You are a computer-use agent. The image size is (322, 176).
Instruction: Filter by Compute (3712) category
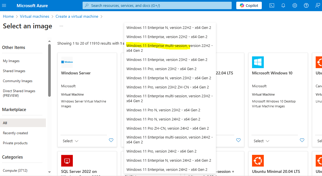tap(15, 171)
